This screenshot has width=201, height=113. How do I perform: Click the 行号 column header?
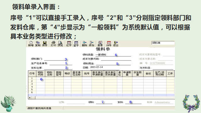pyautogui.click(x=32, y=73)
